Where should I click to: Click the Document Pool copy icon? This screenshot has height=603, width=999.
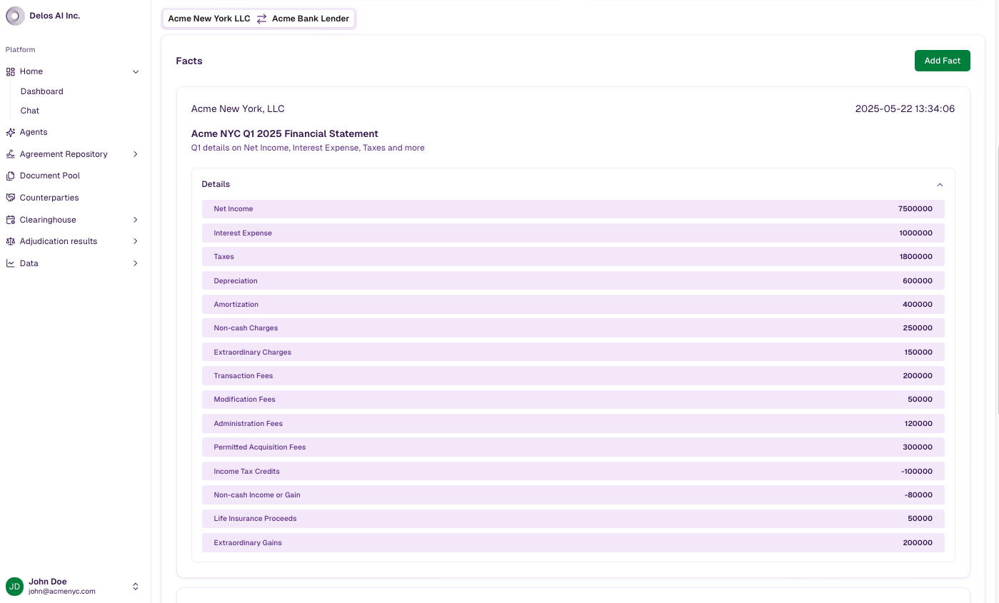tap(11, 176)
